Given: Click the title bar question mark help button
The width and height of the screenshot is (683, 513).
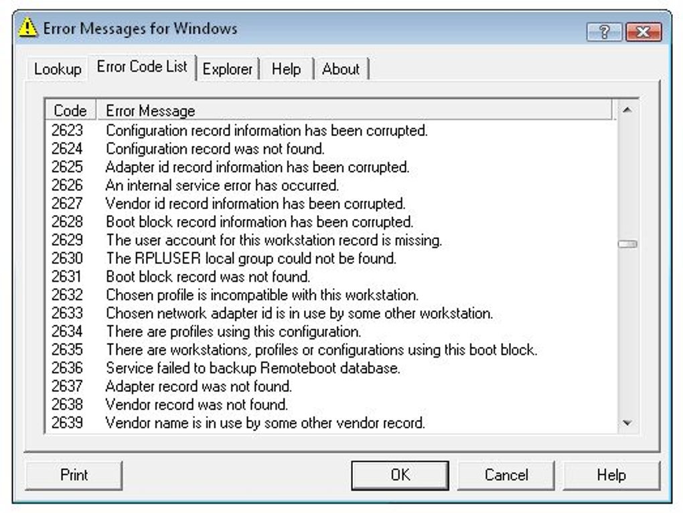Looking at the screenshot, I should tap(605, 31).
